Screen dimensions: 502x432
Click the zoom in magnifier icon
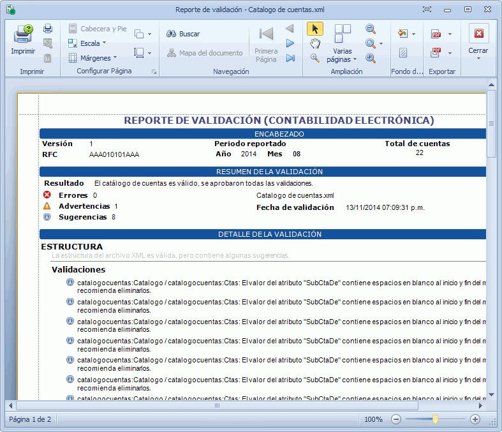tap(371, 58)
